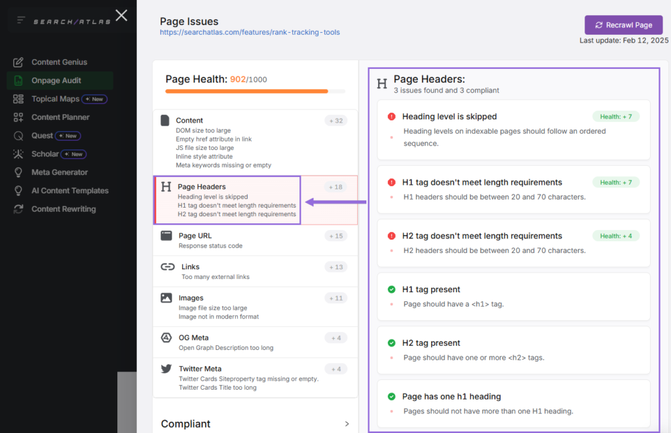Click the Content category file icon

tap(164, 121)
